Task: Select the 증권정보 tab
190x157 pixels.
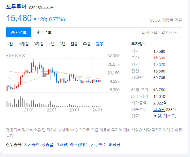Action: pyautogui.click(x=19, y=32)
